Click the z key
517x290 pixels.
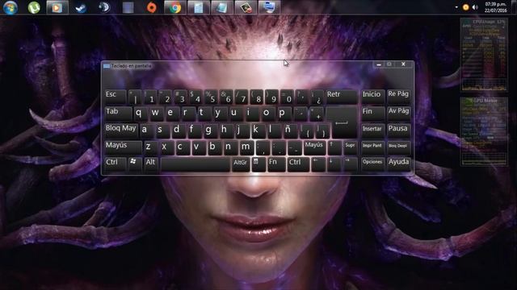pos(150,147)
